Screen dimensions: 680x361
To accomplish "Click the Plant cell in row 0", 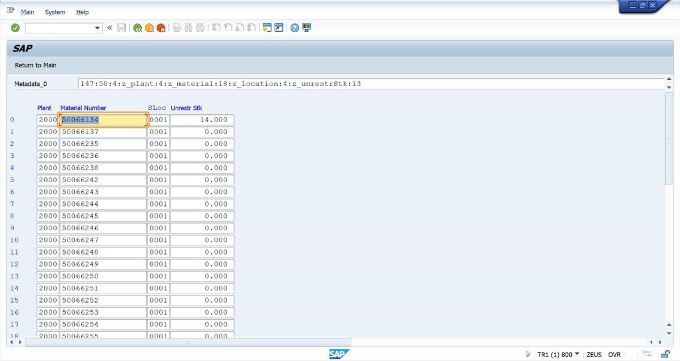I will point(48,120).
